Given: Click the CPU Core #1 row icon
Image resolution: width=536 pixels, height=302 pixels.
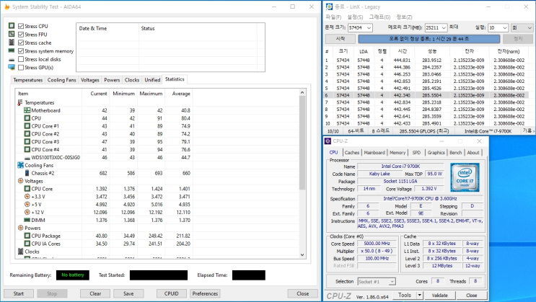Looking at the screenshot, I should pyautogui.click(x=27, y=126).
